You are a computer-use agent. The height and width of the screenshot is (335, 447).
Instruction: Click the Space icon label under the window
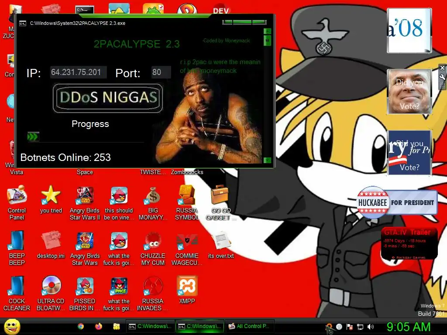[85, 172]
